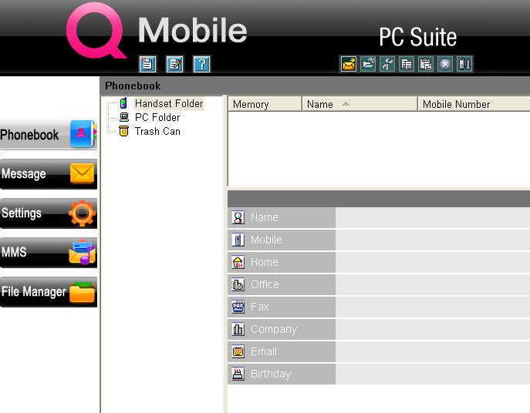This screenshot has height=413, width=530.
Task: Select Trash Can in the tree
Action: [x=157, y=131]
